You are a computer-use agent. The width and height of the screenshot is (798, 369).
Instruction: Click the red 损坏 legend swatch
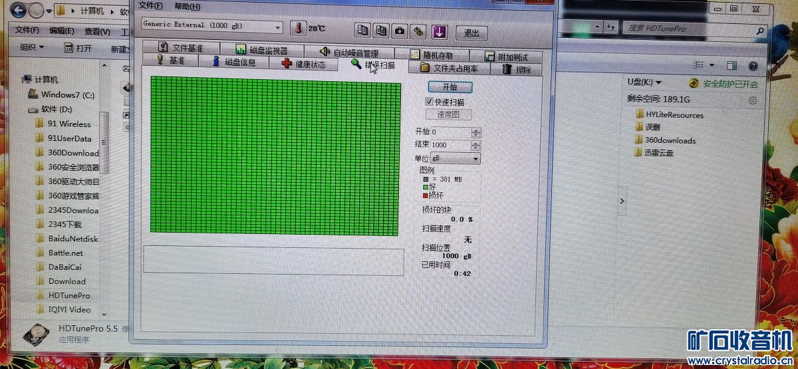(426, 195)
